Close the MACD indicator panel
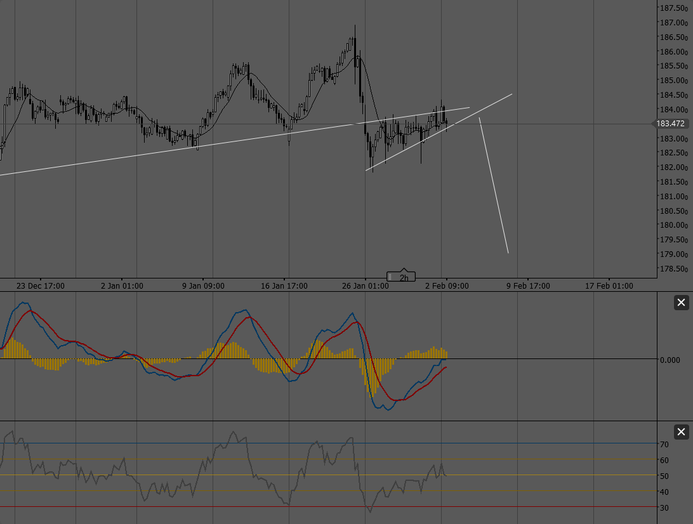Viewport: 693px width, 524px height. (682, 302)
